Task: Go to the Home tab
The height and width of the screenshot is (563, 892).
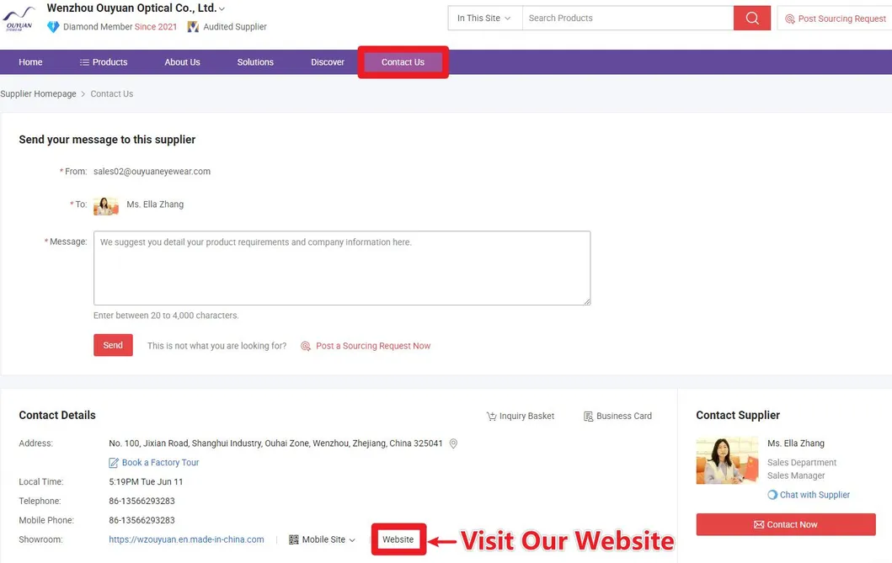Action: (x=30, y=62)
